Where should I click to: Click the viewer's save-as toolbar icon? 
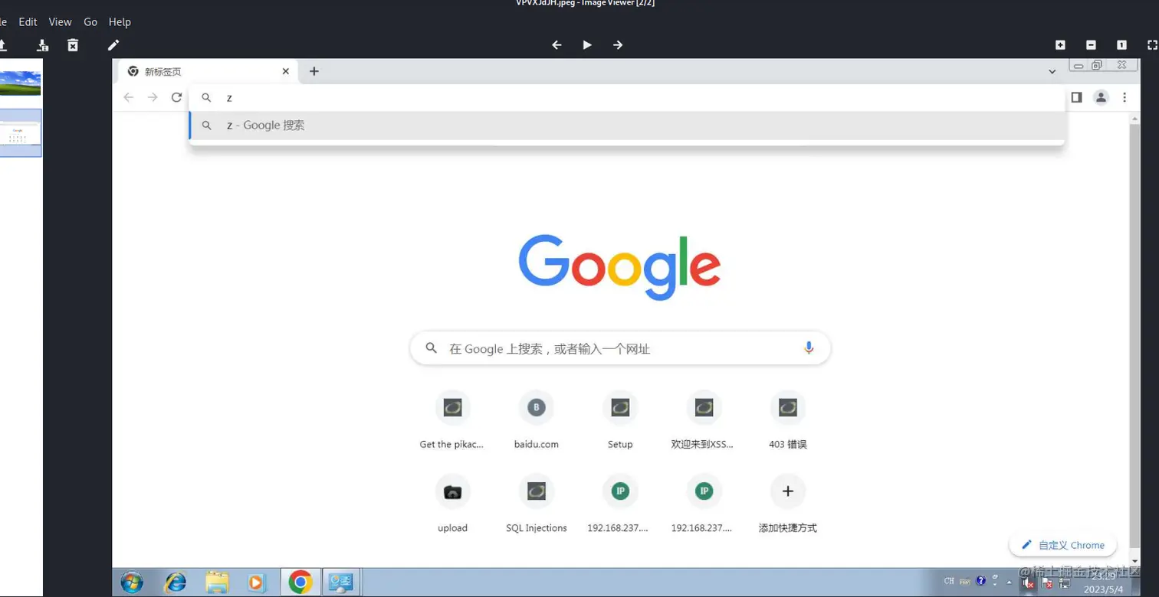[42, 45]
